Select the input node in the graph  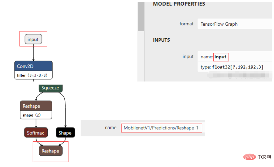pyautogui.click(x=33, y=39)
